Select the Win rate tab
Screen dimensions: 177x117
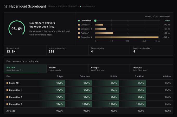point(25,69)
